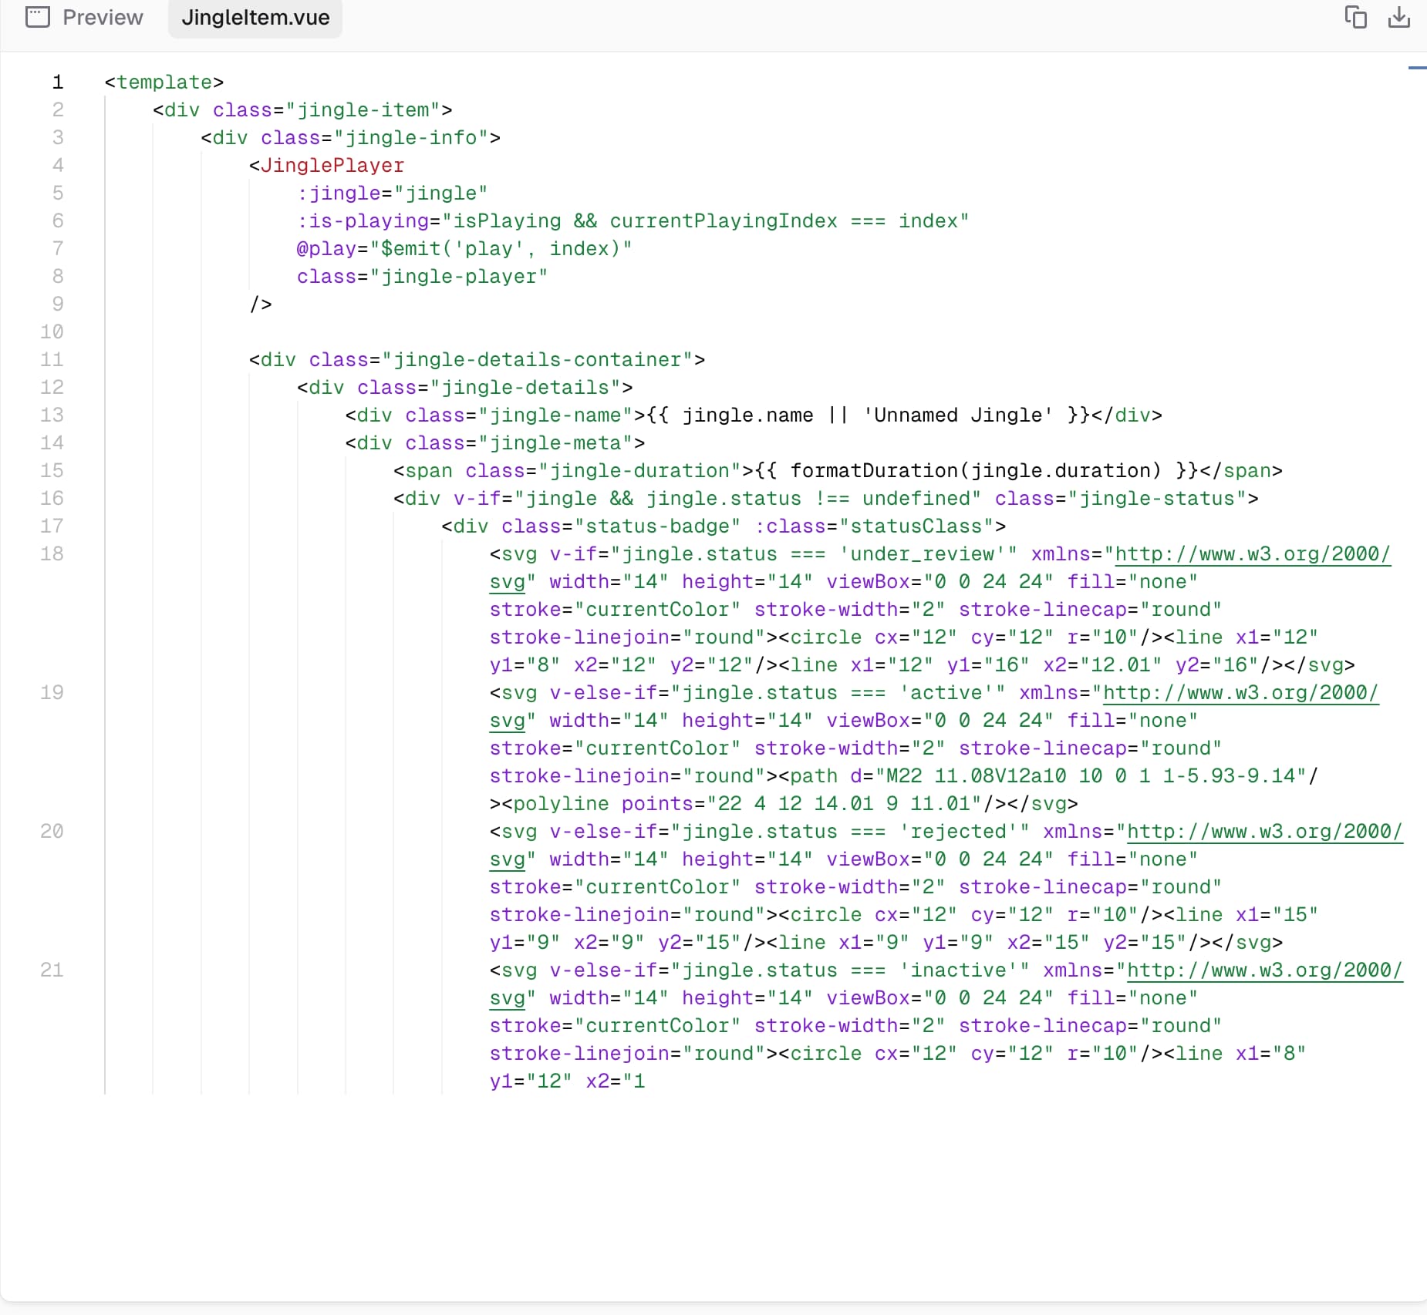Click the polyline points attribute

[x=801, y=804]
